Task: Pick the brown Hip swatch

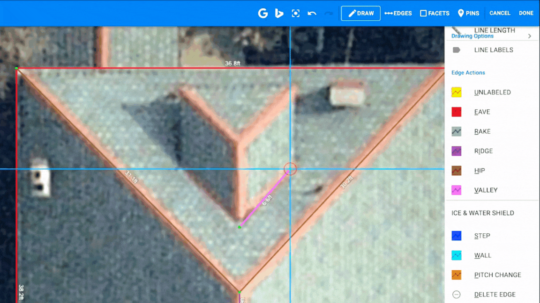Action: (456, 171)
